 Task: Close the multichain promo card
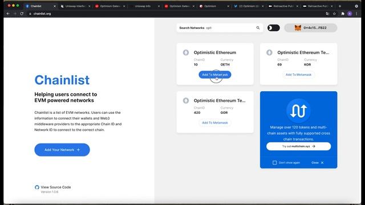click(x=317, y=162)
